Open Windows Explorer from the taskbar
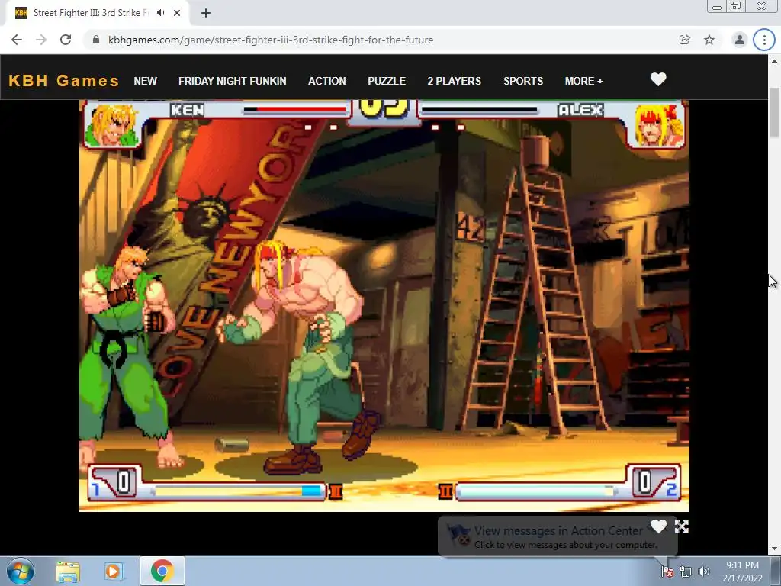781x586 pixels. 68,572
